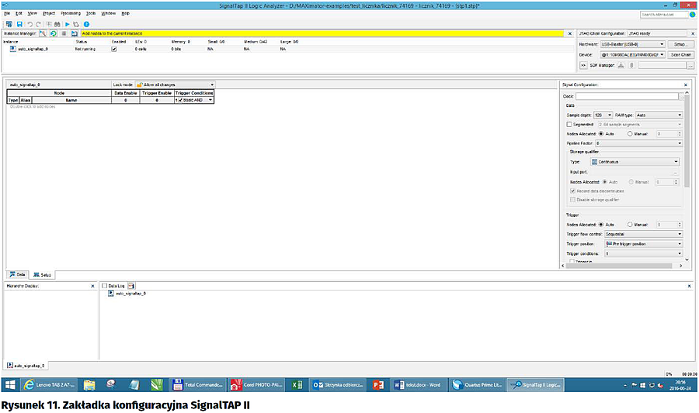Click the Save icon in the toolbar
Screen dimensions: 699x413
pyautogui.click(x=18, y=24)
